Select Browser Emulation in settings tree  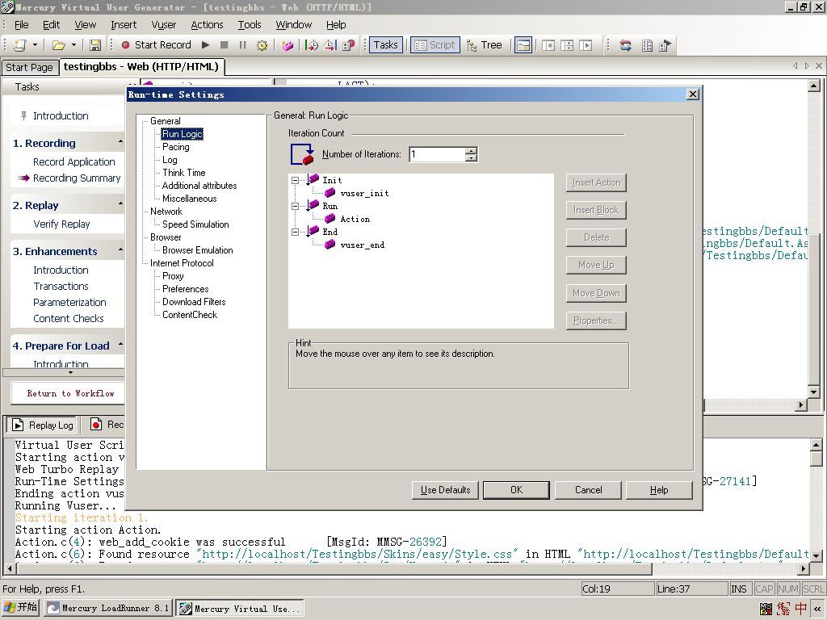pyautogui.click(x=197, y=250)
